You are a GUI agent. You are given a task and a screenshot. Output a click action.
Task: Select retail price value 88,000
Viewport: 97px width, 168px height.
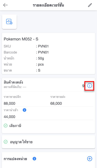click(9, 103)
